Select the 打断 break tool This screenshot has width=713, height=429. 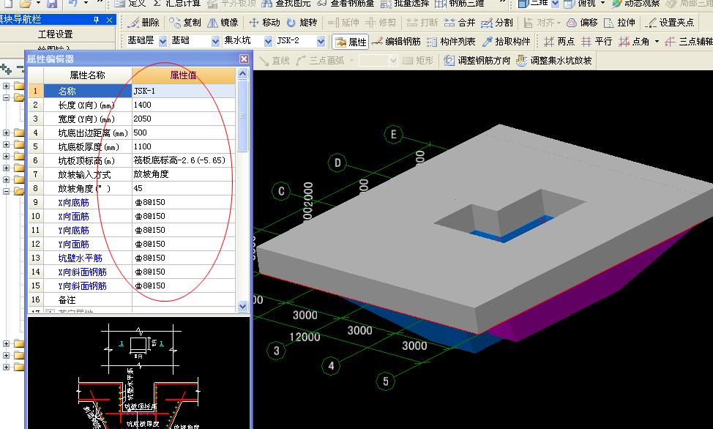(422, 22)
